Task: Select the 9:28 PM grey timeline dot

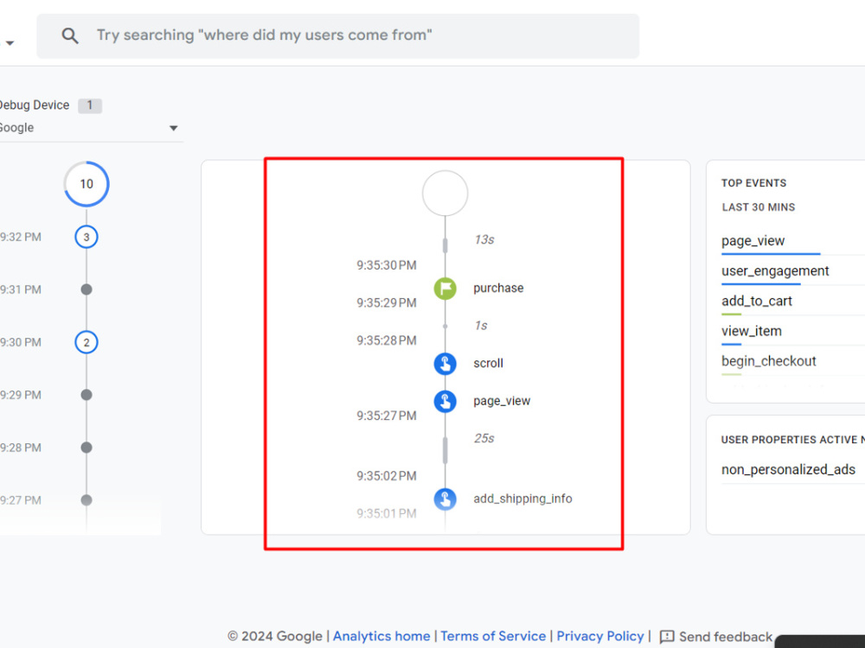Action: (x=86, y=448)
